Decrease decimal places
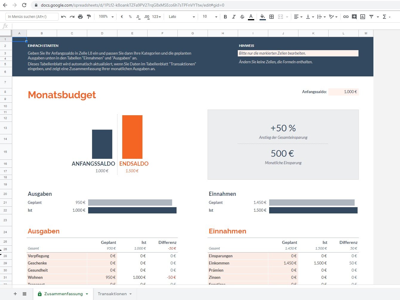This screenshot has height=300, width=400. (138, 17)
